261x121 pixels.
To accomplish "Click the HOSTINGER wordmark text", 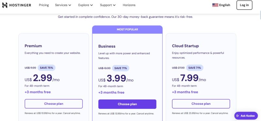I will tap(20, 5).
